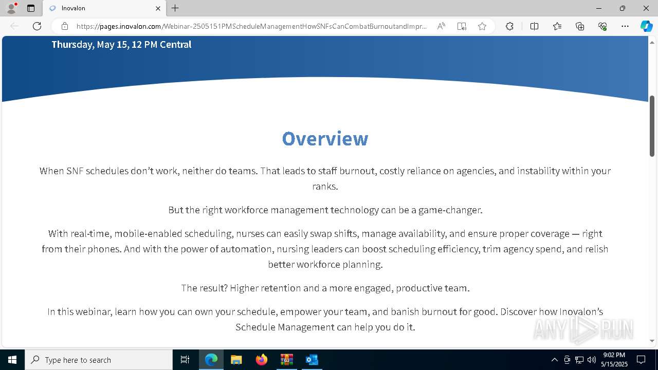Open the Windows Start menu
The image size is (658, 370).
[x=12, y=360]
